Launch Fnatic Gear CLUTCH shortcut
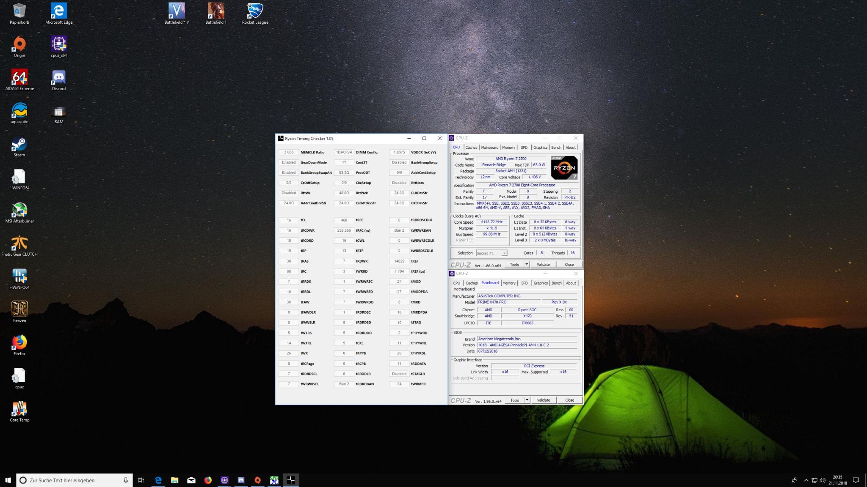The height and width of the screenshot is (487, 867). click(19, 246)
